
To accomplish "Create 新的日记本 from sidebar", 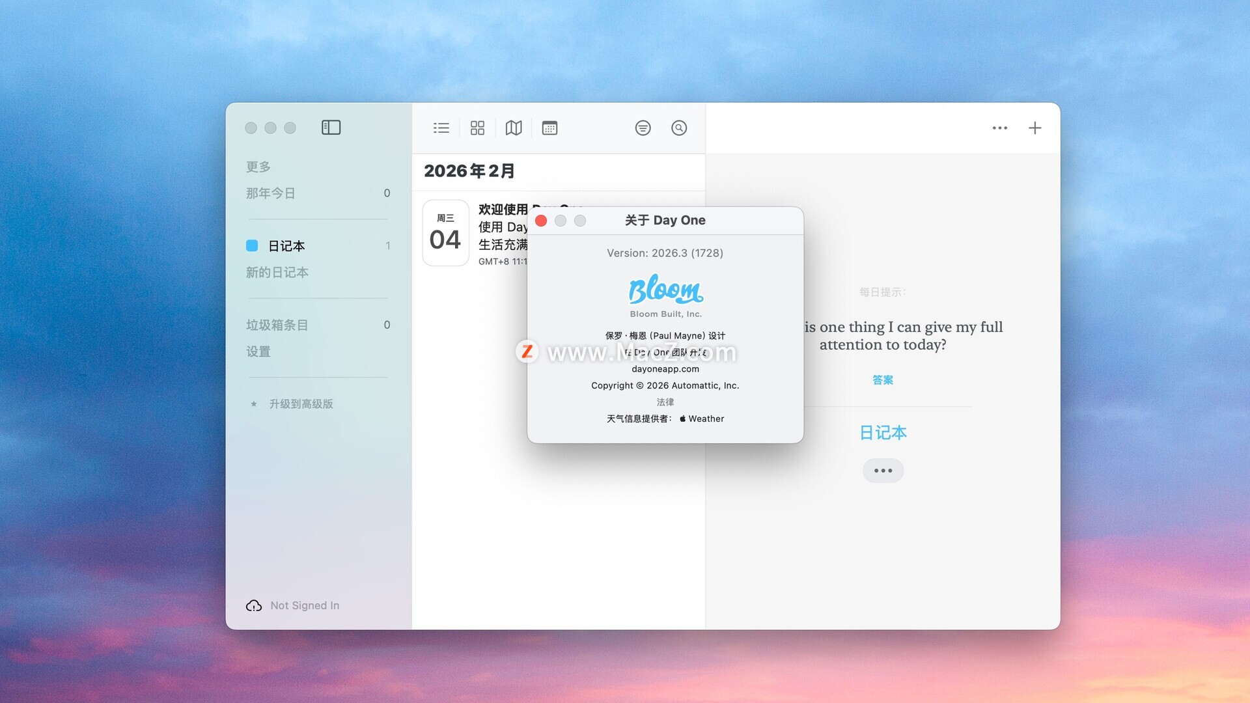I will pyautogui.click(x=277, y=273).
